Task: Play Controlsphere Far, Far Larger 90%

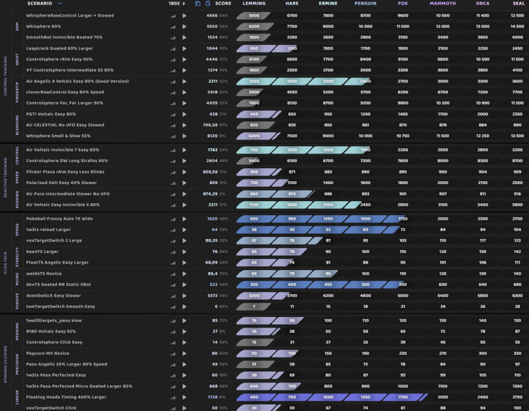Action: (x=184, y=103)
